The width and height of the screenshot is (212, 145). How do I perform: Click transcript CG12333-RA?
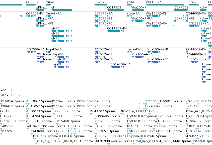pos(199,23)
